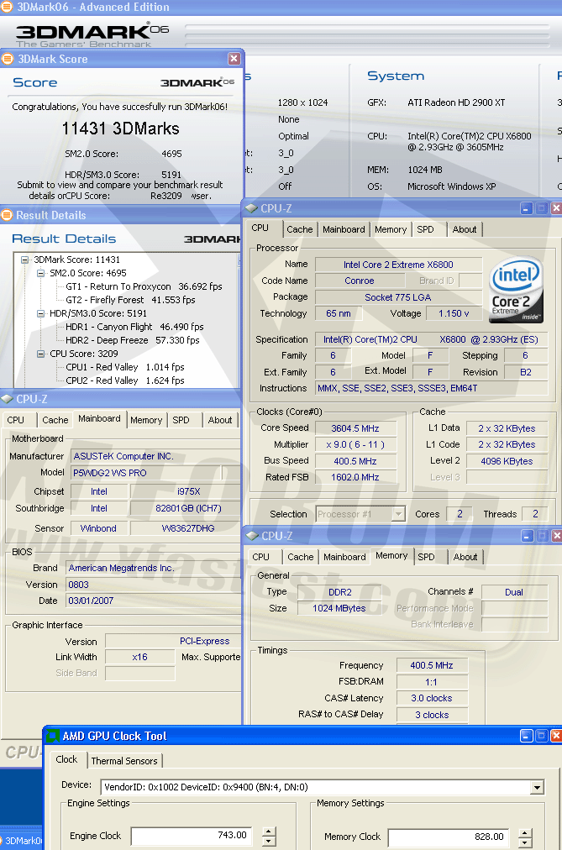The width and height of the screenshot is (562, 850).
Task: Click the Result Details window title icon
Action: click(7, 215)
